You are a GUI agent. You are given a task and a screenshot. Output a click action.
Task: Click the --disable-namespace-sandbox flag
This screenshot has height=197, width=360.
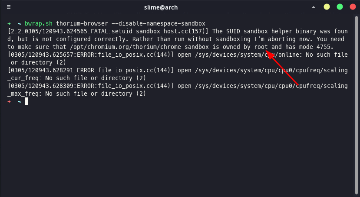pyautogui.click(x=159, y=23)
